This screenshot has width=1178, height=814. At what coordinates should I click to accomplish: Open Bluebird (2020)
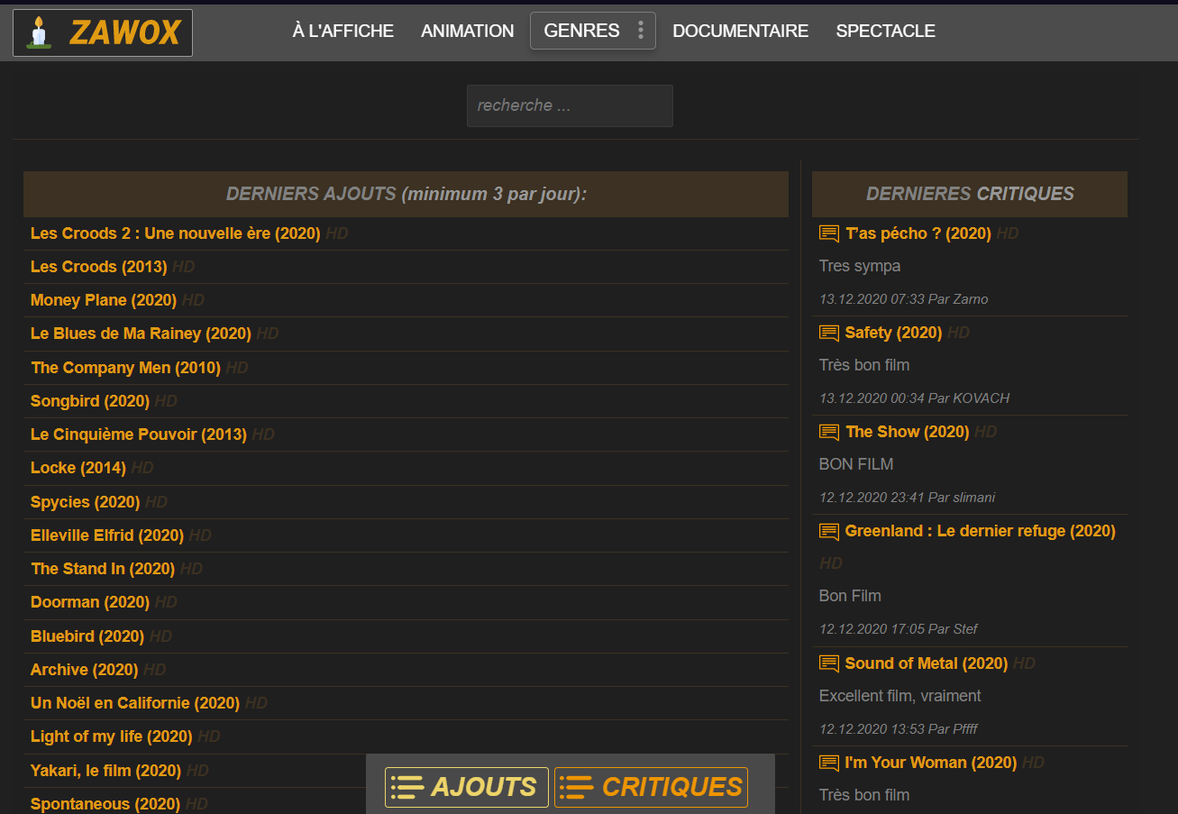pos(87,636)
